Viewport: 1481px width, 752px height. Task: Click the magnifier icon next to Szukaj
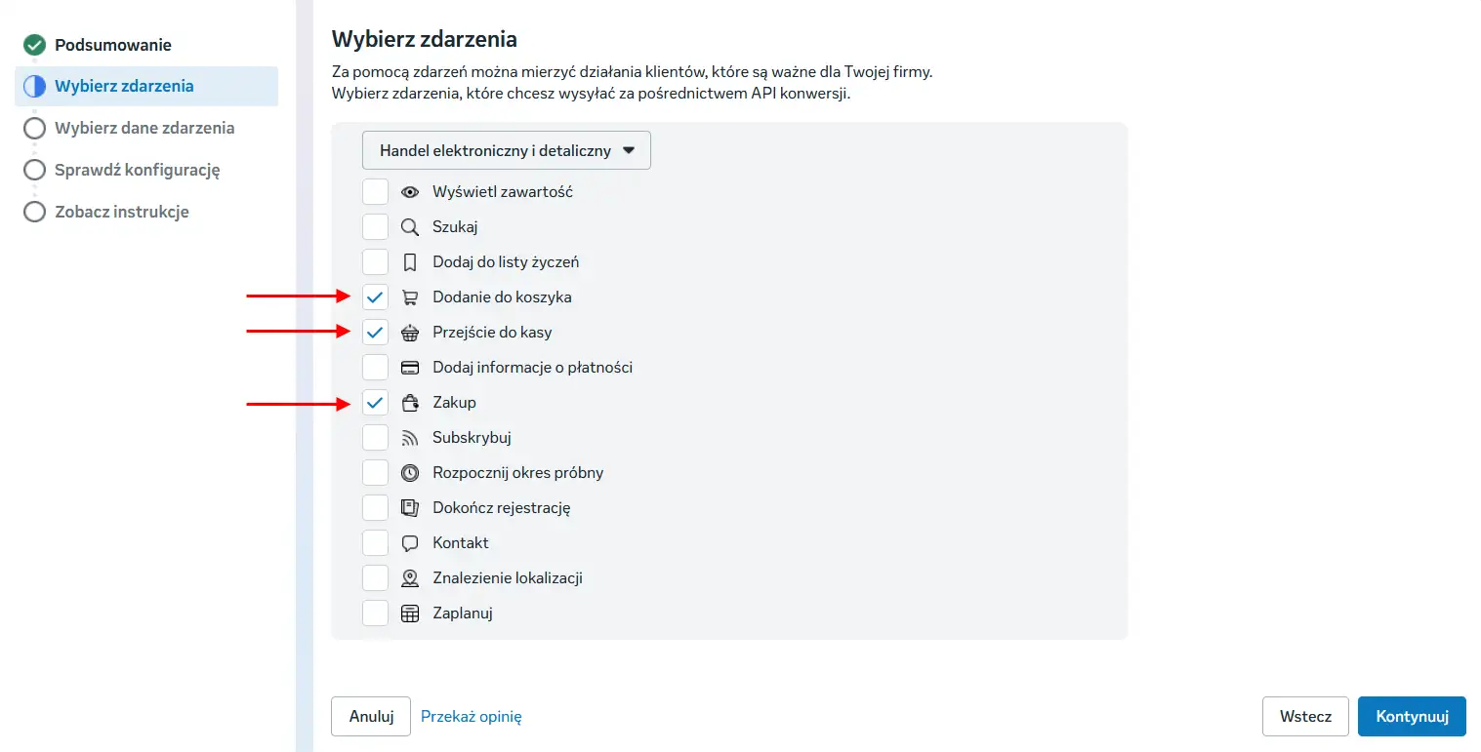[410, 226]
